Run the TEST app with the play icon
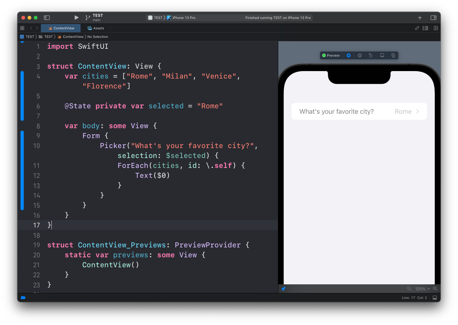This screenshot has height=325, width=458. click(x=76, y=18)
